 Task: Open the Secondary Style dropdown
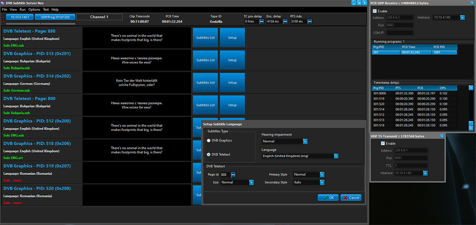(x=322, y=182)
